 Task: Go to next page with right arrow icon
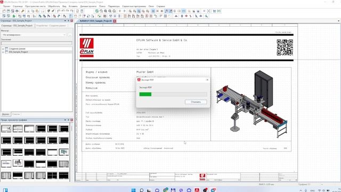tap(124, 11)
